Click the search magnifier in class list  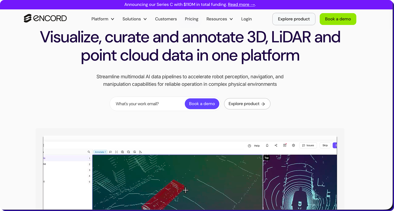pos(89,152)
